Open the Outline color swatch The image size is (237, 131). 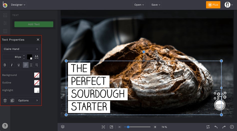click(x=37, y=83)
